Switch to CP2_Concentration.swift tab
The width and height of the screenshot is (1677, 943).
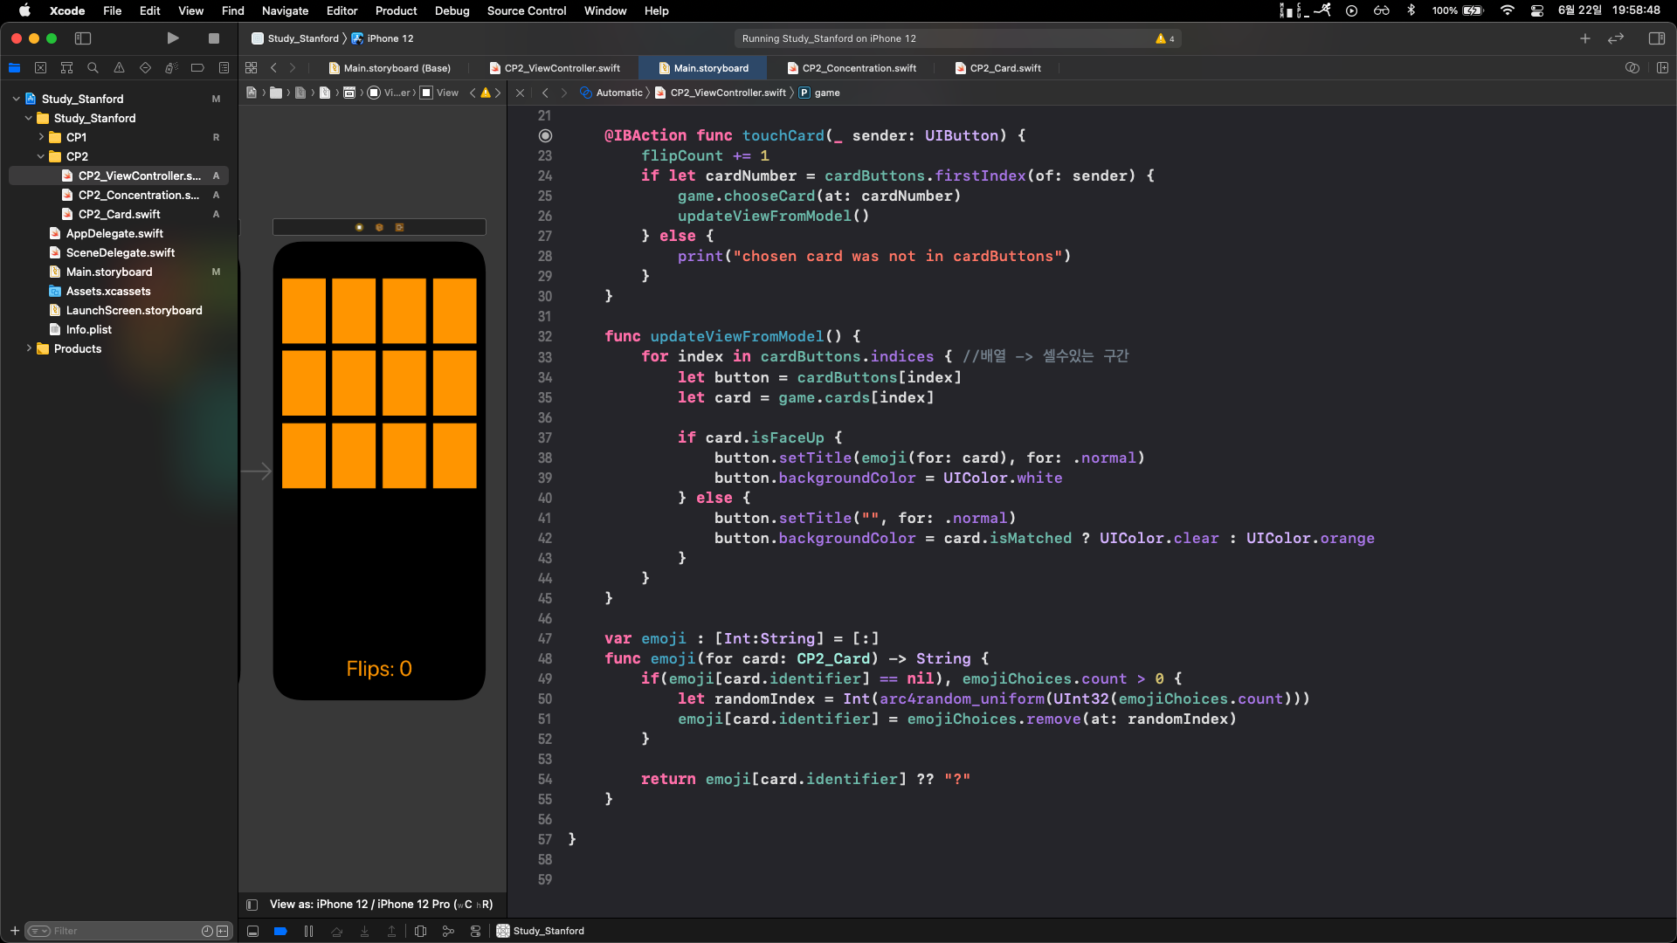click(x=859, y=68)
